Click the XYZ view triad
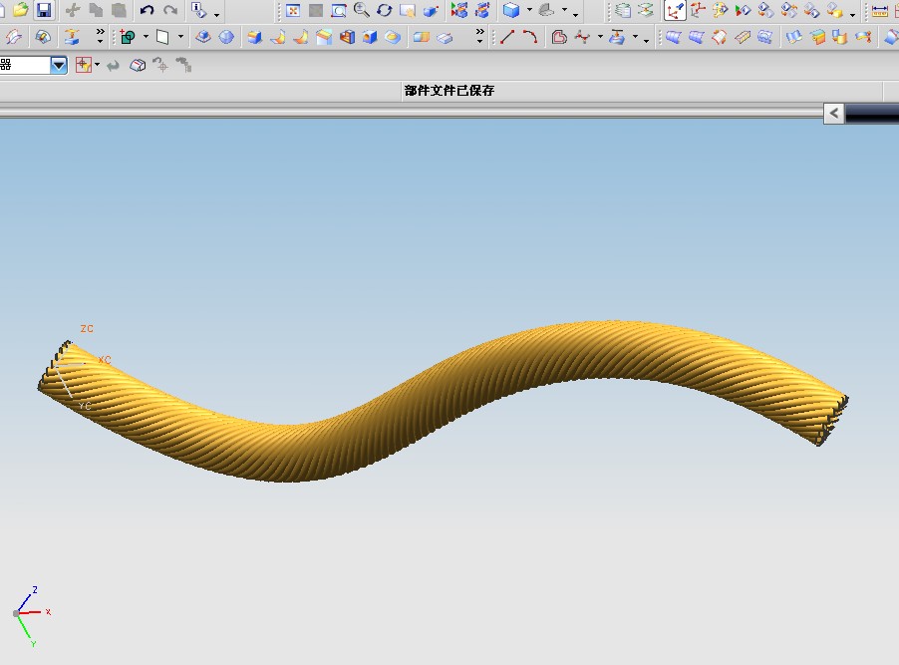The image size is (899, 665). click(32, 617)
